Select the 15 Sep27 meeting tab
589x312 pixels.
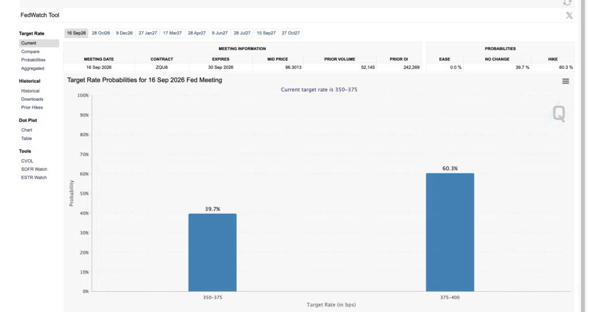pos(266,33)
